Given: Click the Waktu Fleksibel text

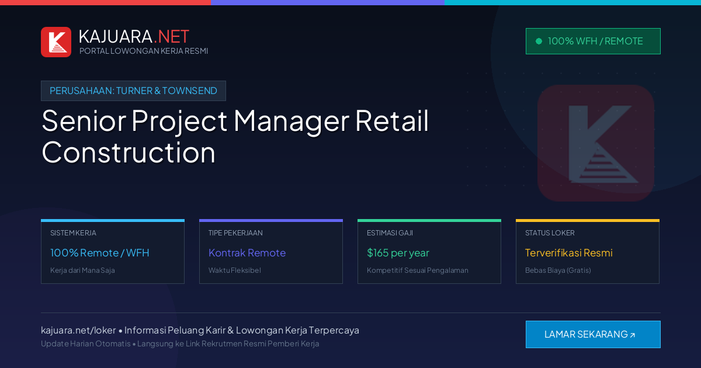Looking at the screenshot, I should [x=235, y=270].
